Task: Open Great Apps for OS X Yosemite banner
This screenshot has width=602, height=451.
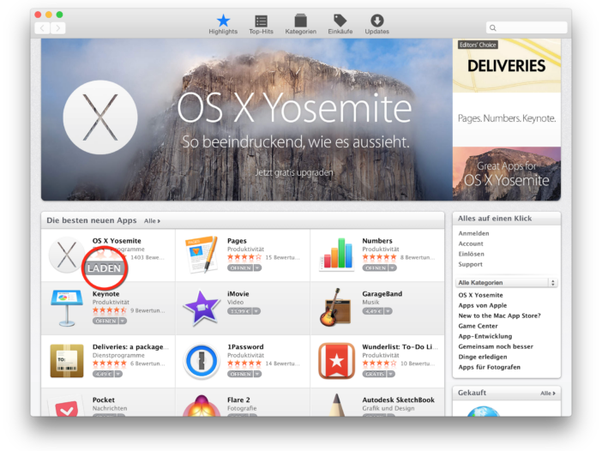Action: [507, 173]
